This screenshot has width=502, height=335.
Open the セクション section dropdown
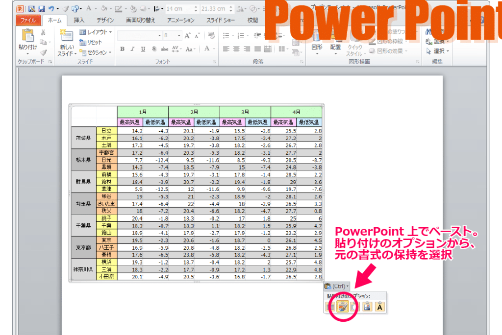pos(96,52)
